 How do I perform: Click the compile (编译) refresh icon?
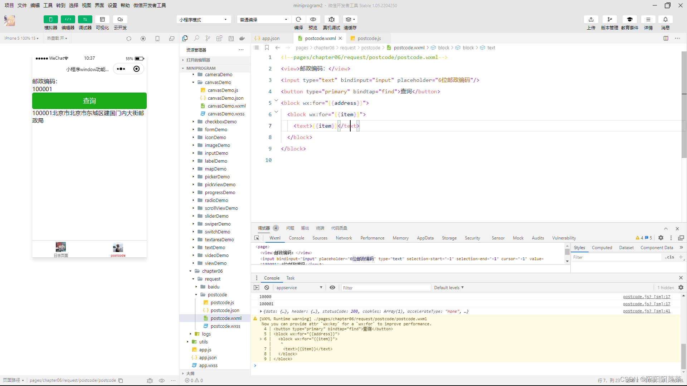click(298, 19)
